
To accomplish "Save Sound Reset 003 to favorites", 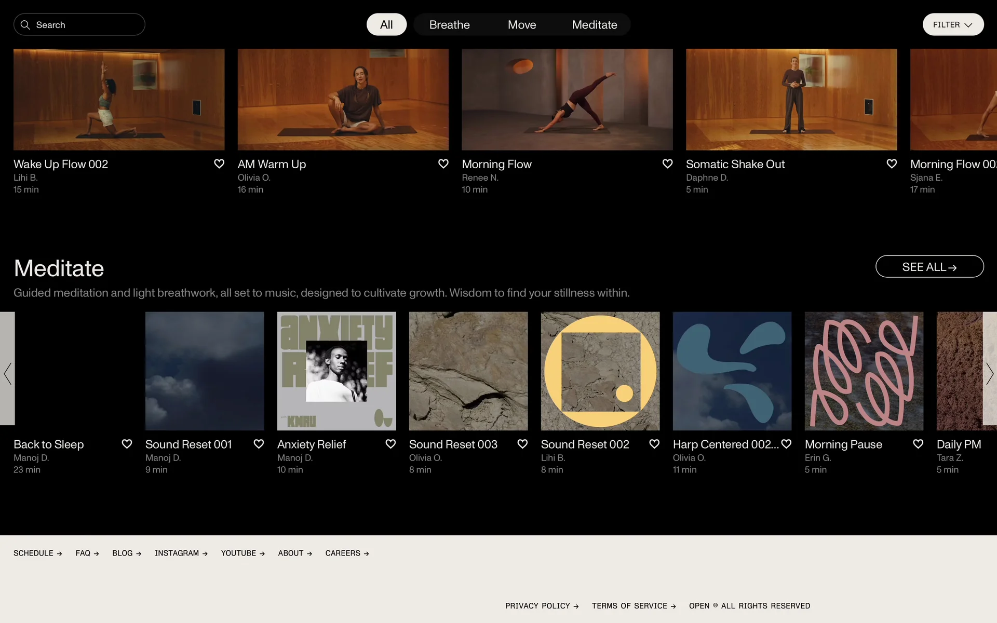I will pos(522,444).
